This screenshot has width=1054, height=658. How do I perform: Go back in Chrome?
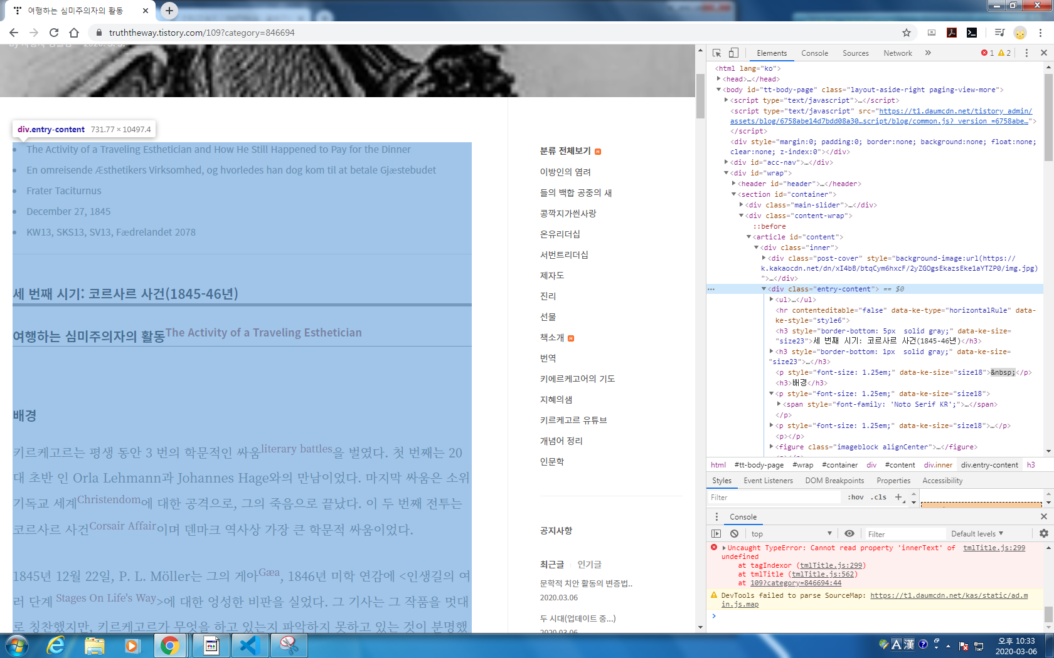click(x=14, y=33)
